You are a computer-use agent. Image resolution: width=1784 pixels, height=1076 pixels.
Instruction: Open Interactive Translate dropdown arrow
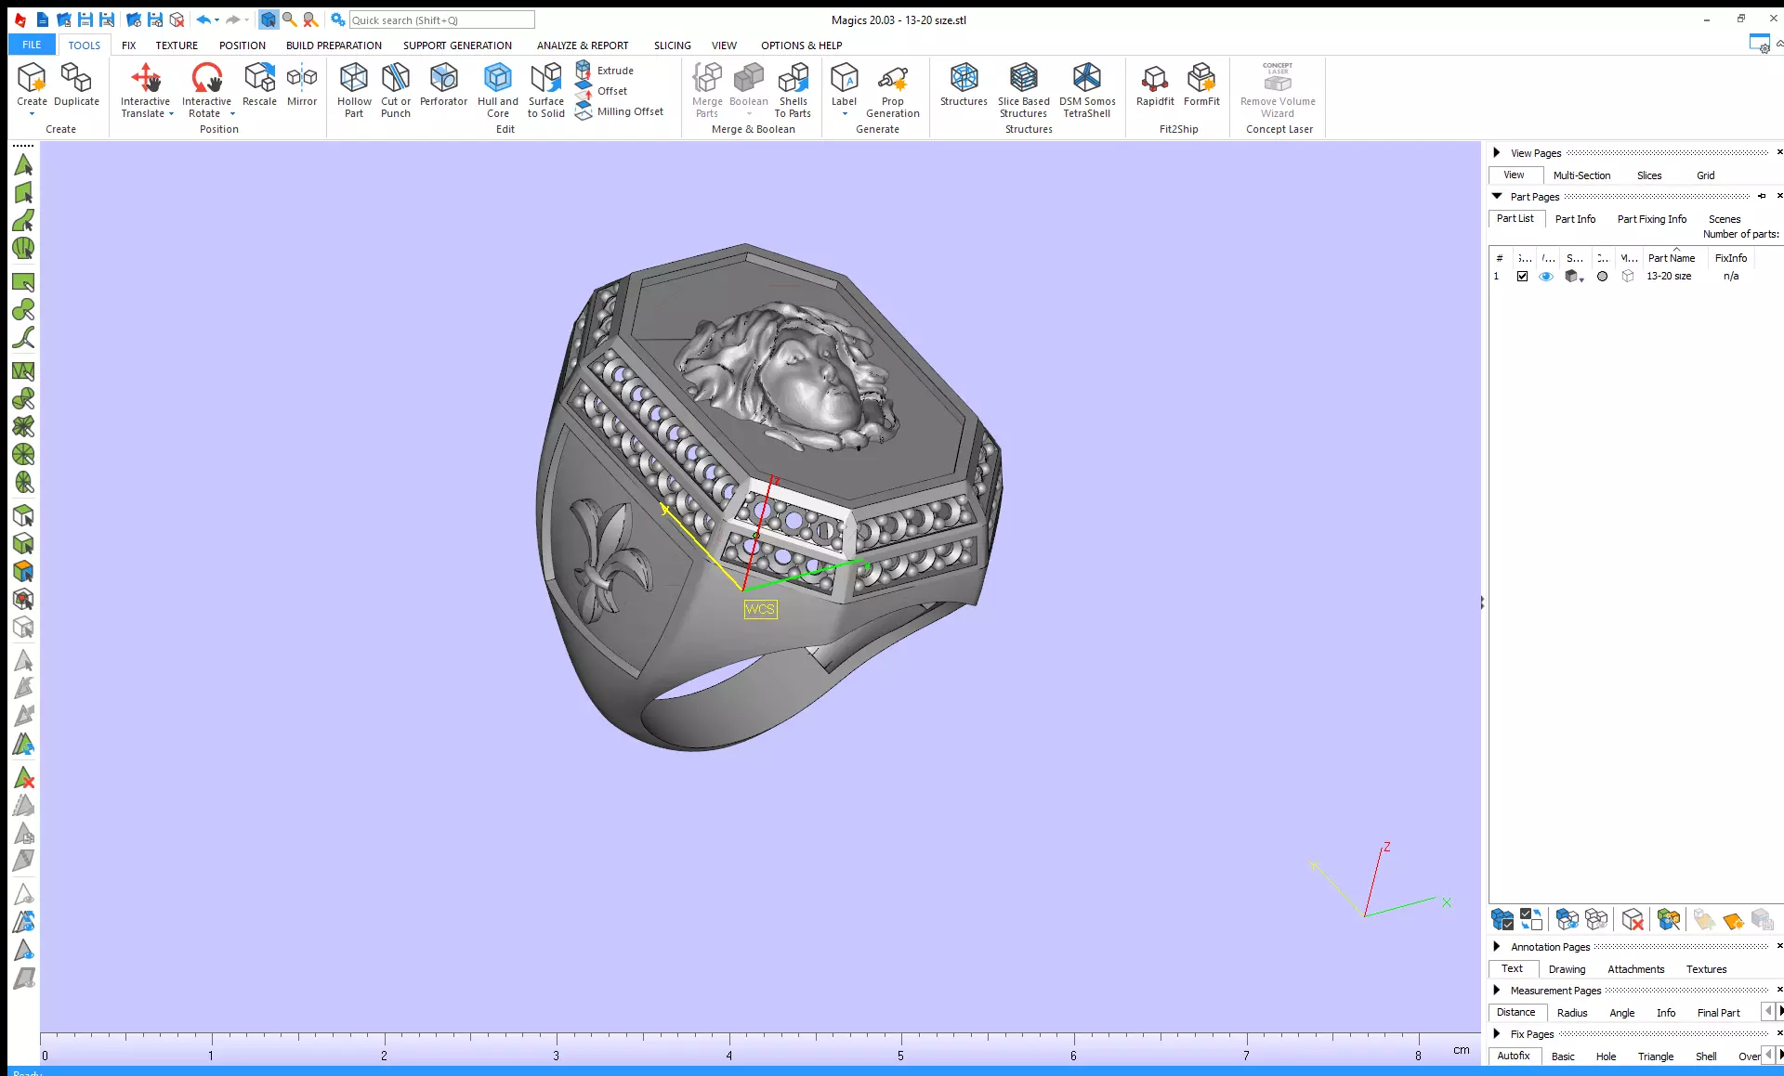[171, 114]
